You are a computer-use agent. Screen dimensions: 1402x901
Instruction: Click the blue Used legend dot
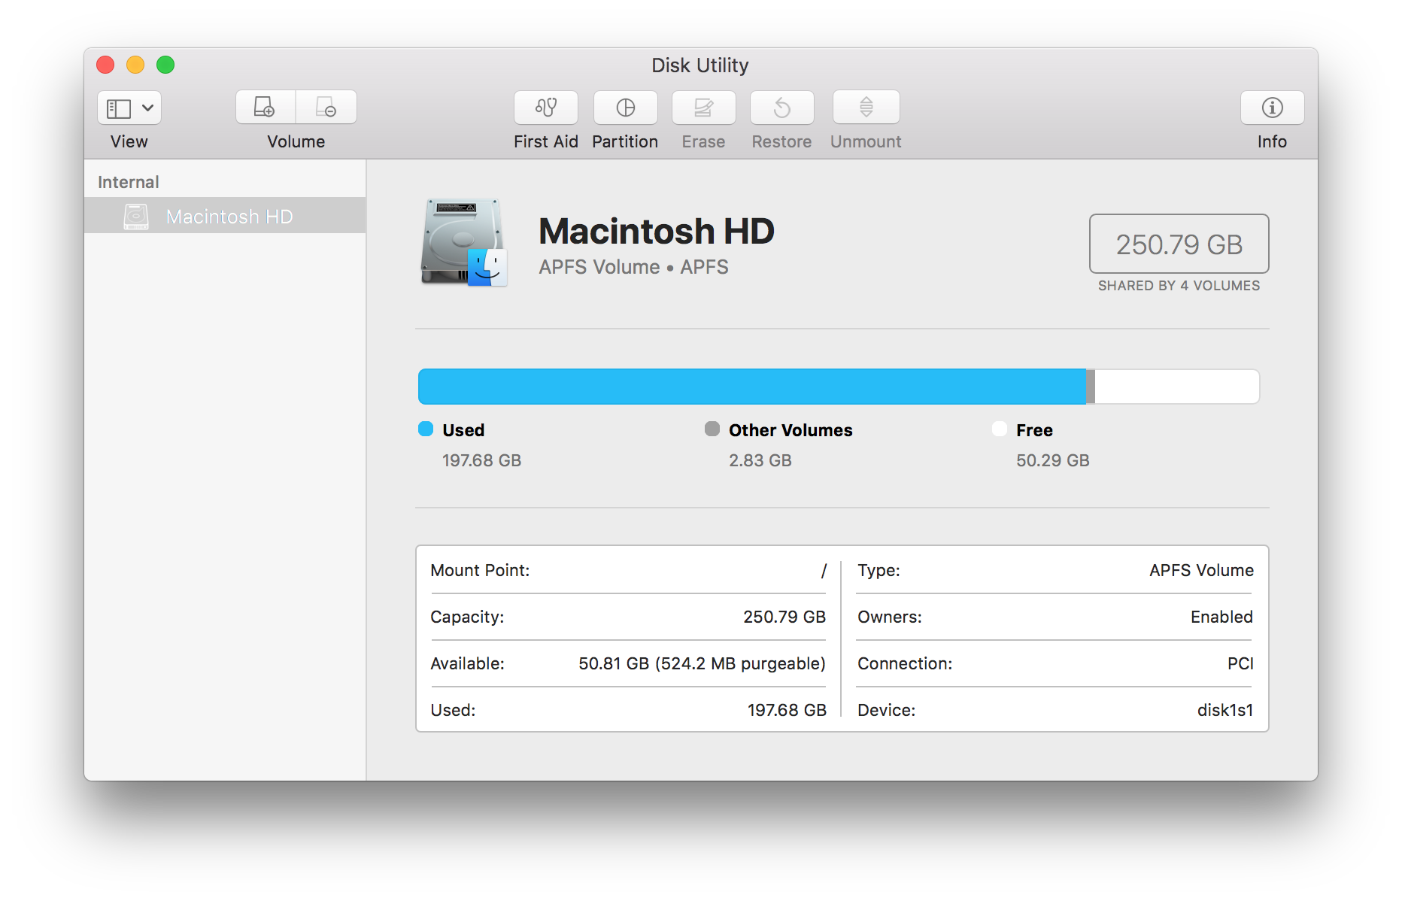pos(426,429)
